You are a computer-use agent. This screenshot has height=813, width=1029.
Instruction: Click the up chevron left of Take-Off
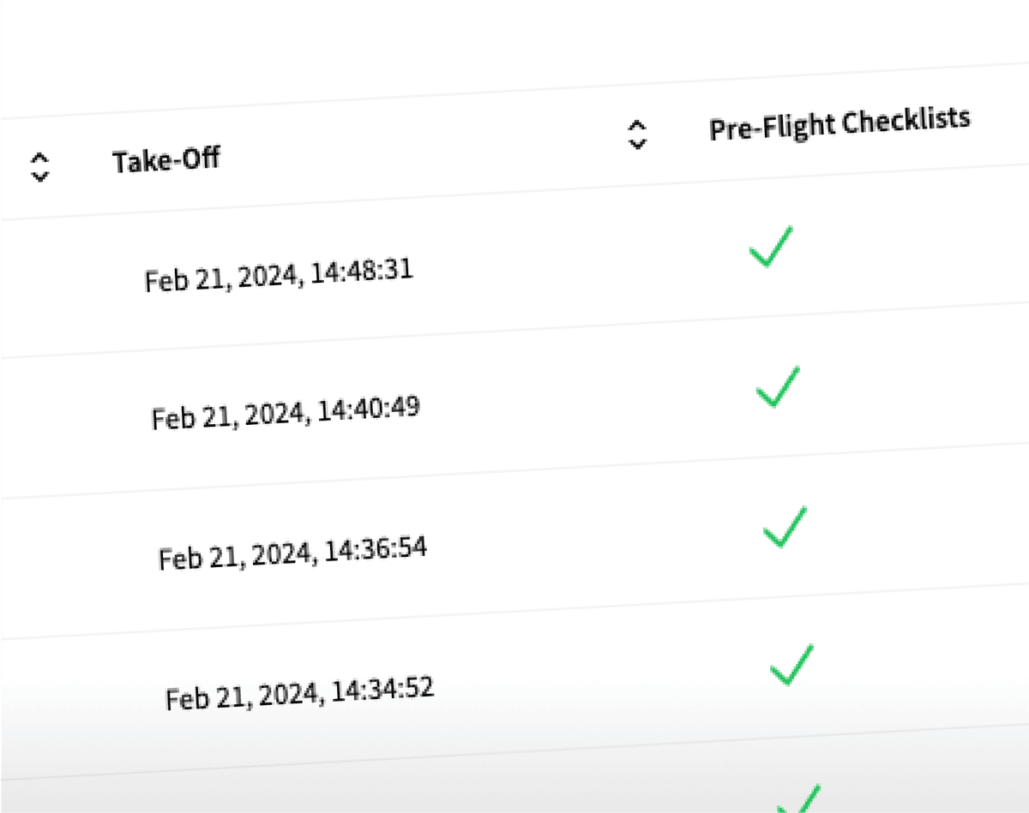point(39,158)
